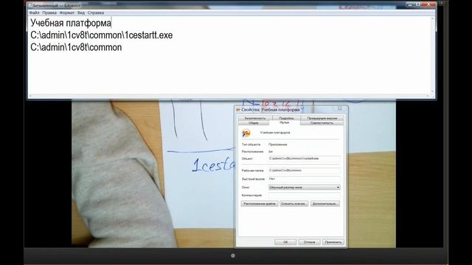Click the 'Учебная платформа' text line in Notepad

pyautogui.click(x=71, y=23)
